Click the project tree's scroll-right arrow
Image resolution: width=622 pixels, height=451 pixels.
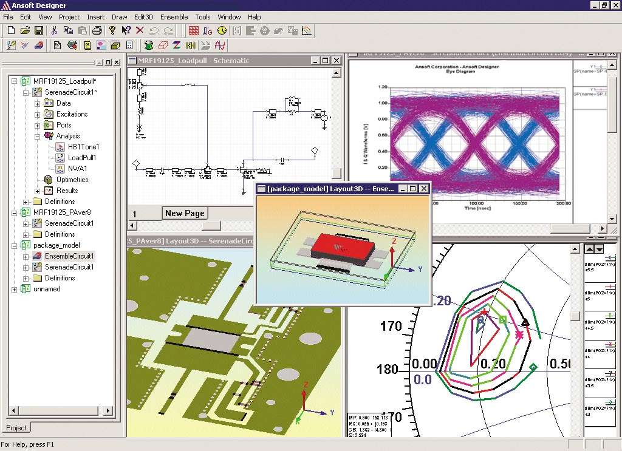[x=107, y=411]
